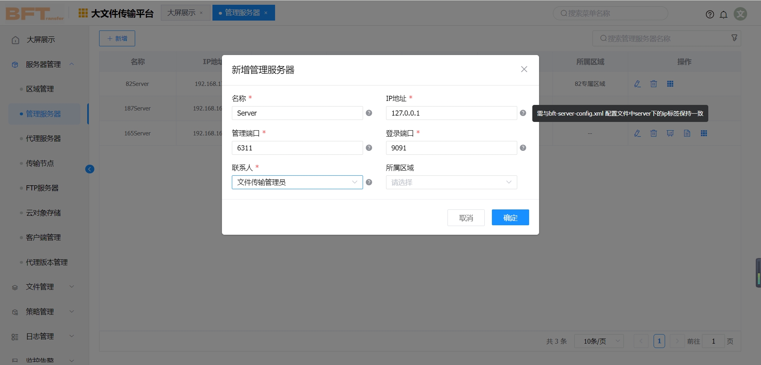Click the 确定 button

point(510,218)
